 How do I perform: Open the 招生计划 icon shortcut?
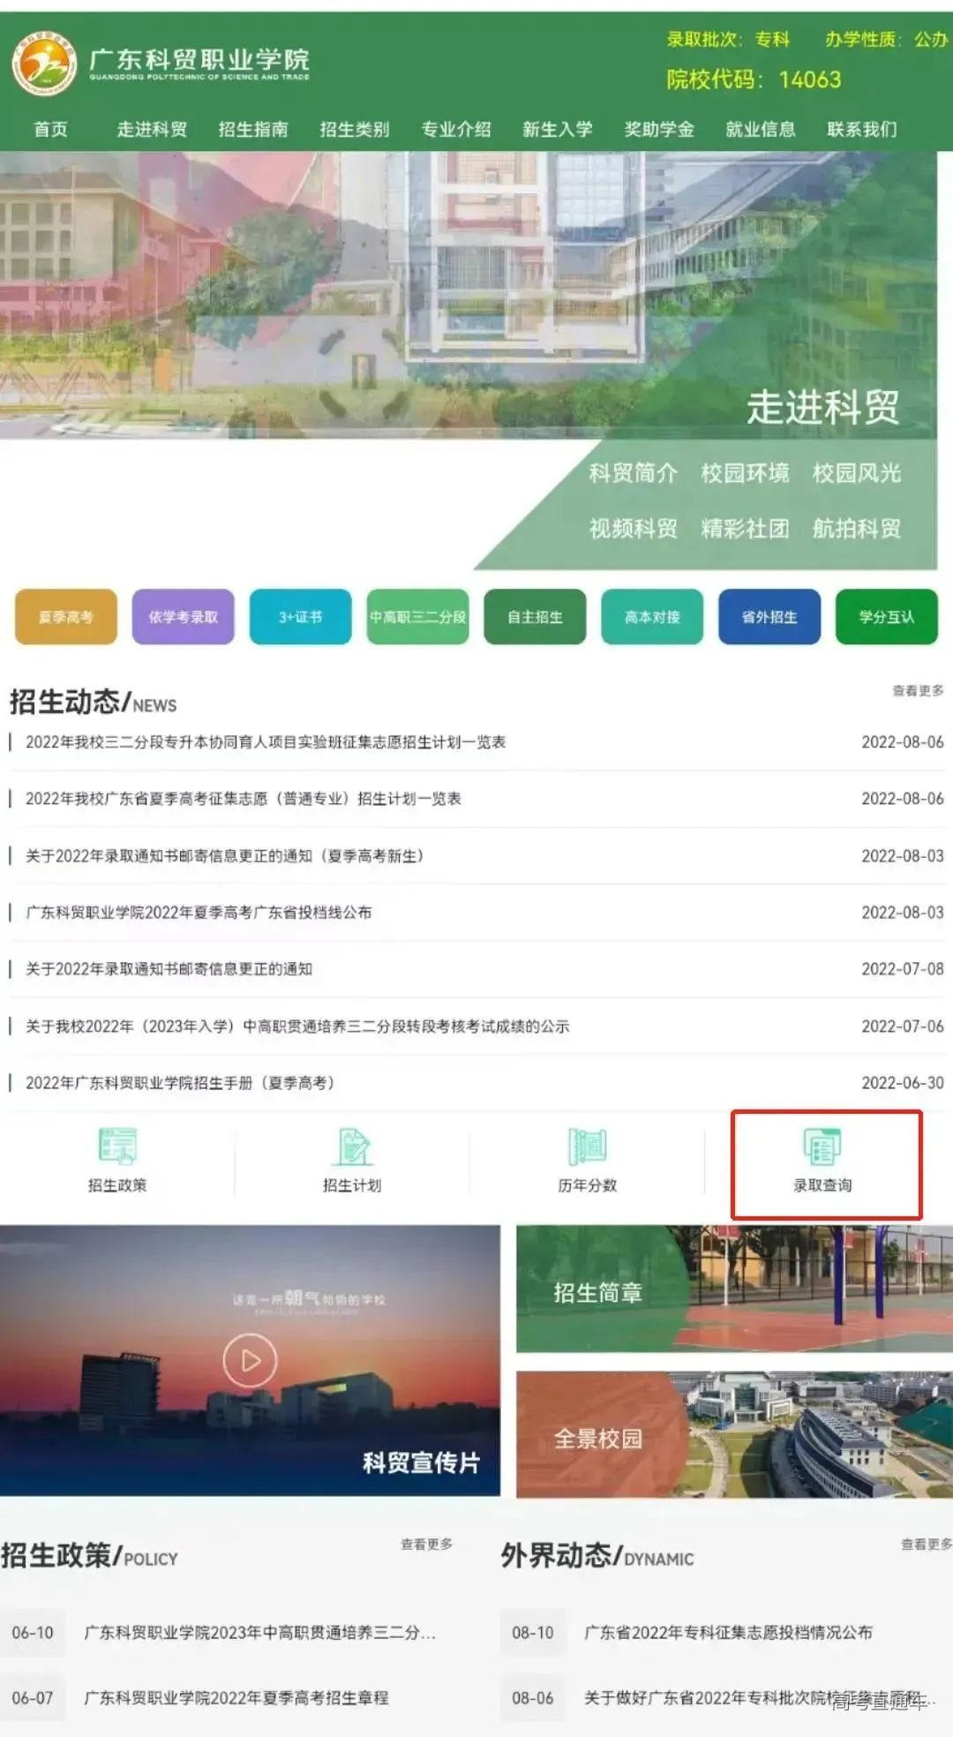pos(352,1160)
